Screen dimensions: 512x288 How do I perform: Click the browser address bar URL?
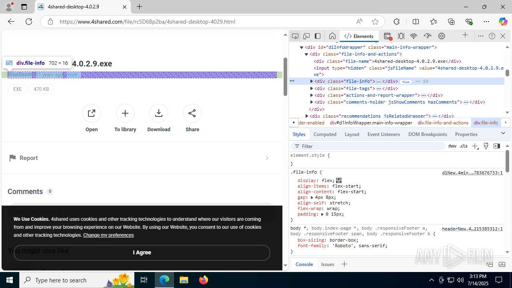tap(147, 22)
